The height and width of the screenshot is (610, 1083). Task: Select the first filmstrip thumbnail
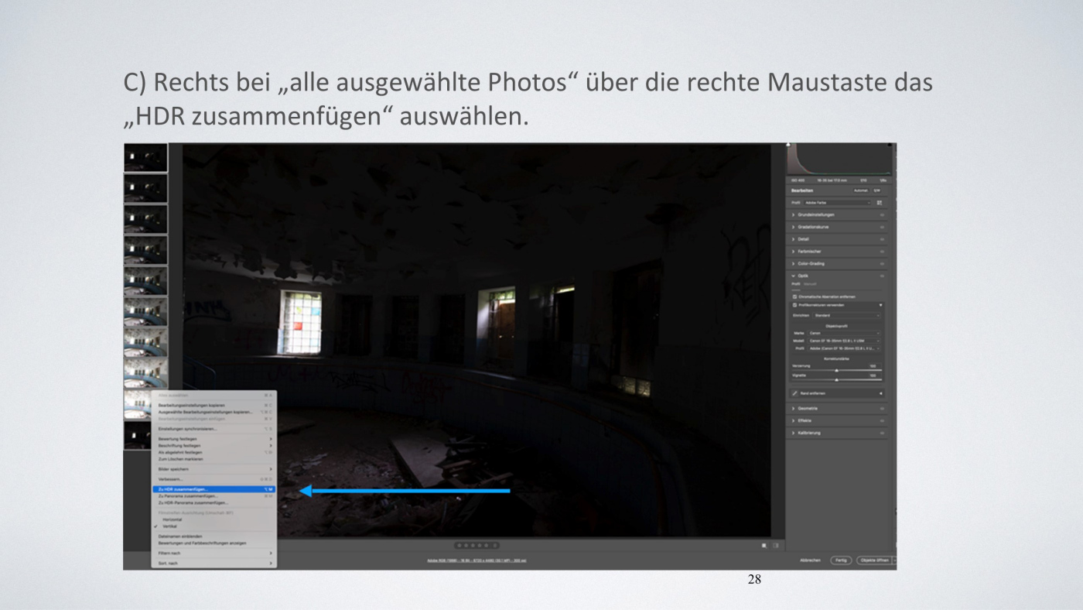coord(145,157)
